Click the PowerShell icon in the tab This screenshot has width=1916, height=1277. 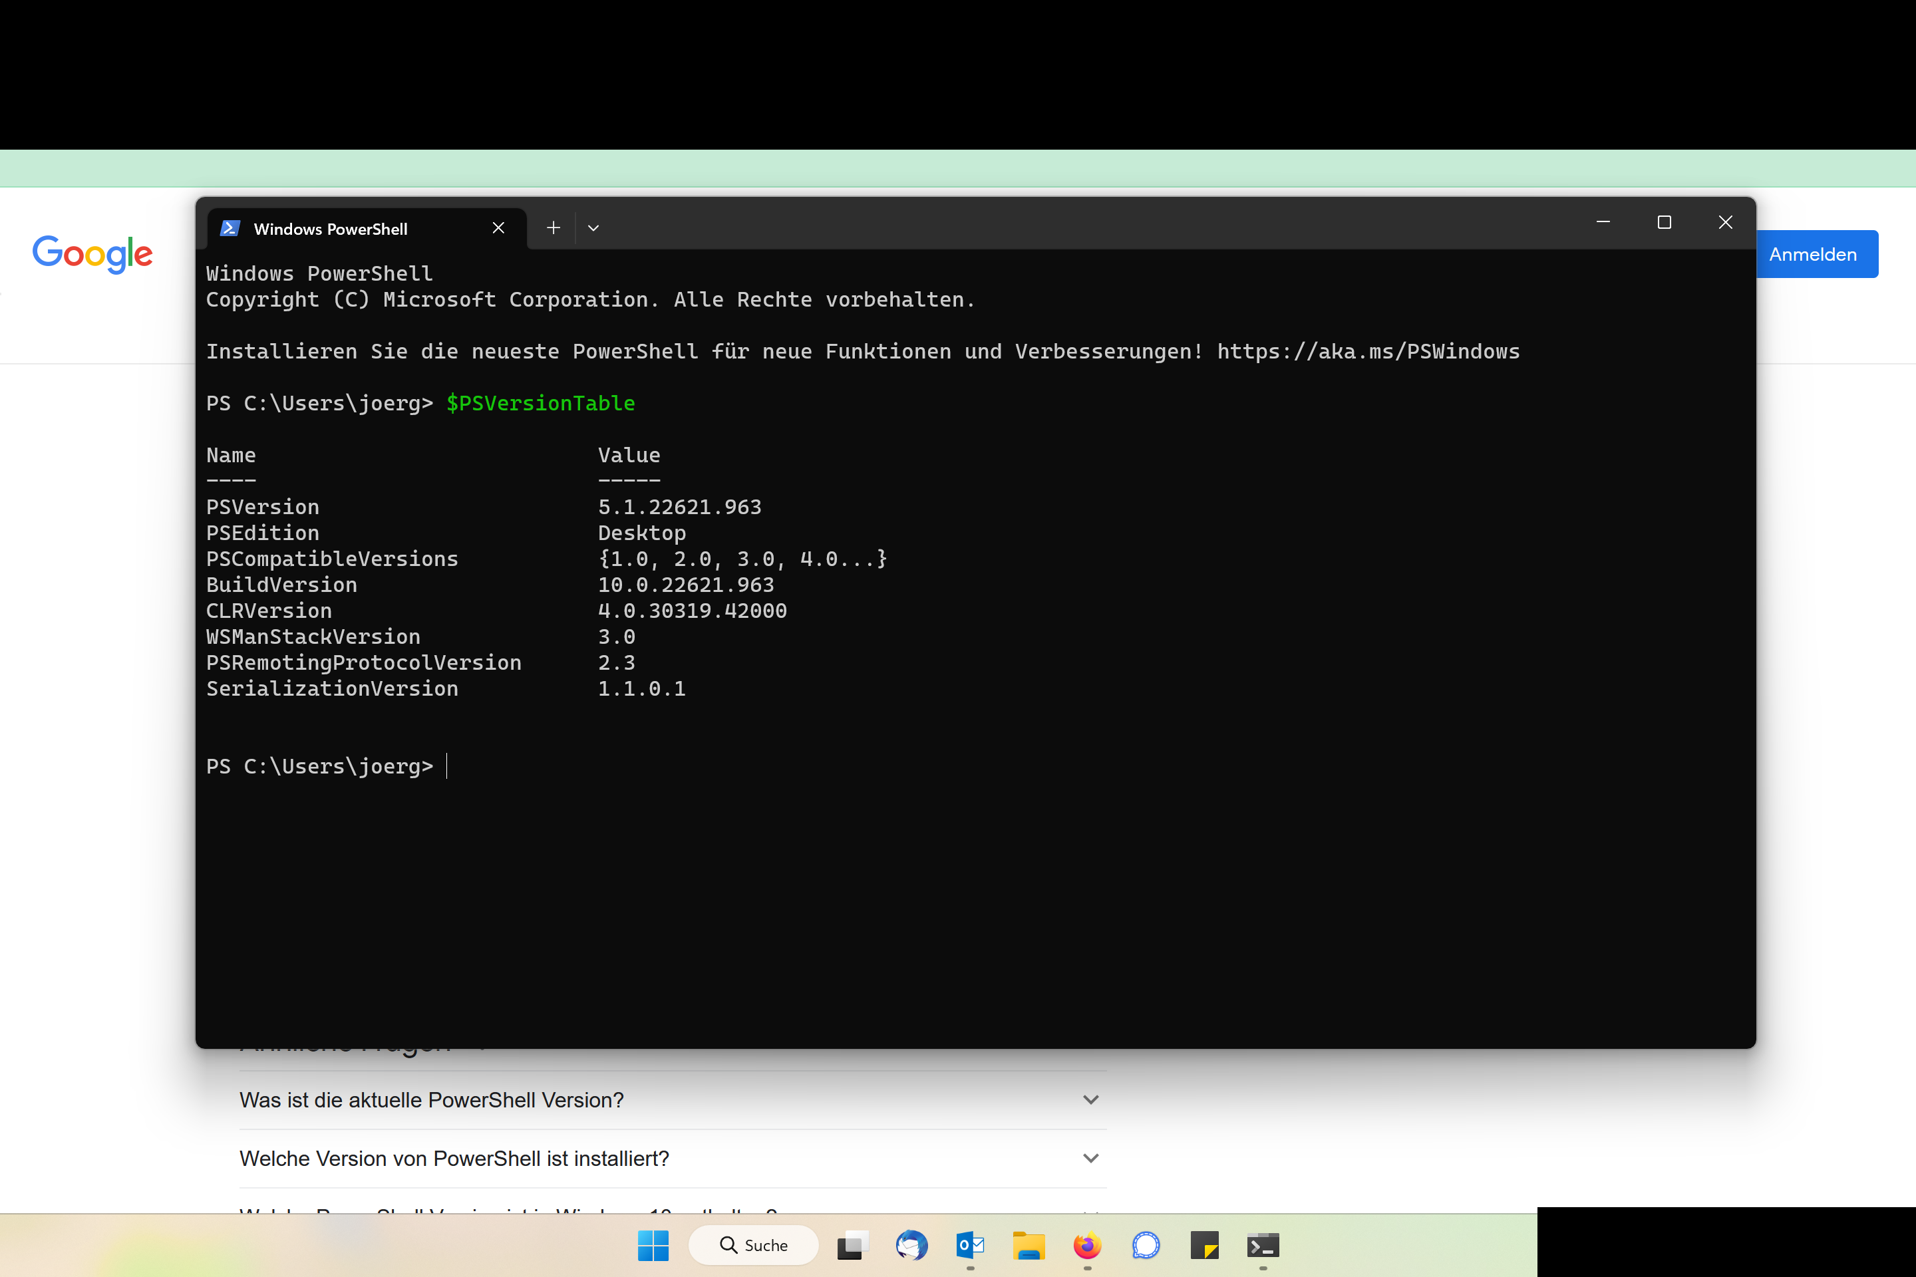[230, 228]
